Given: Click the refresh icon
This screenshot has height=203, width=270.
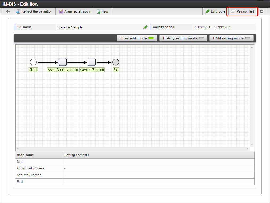Looking at the screenshot, I should 261,11.
